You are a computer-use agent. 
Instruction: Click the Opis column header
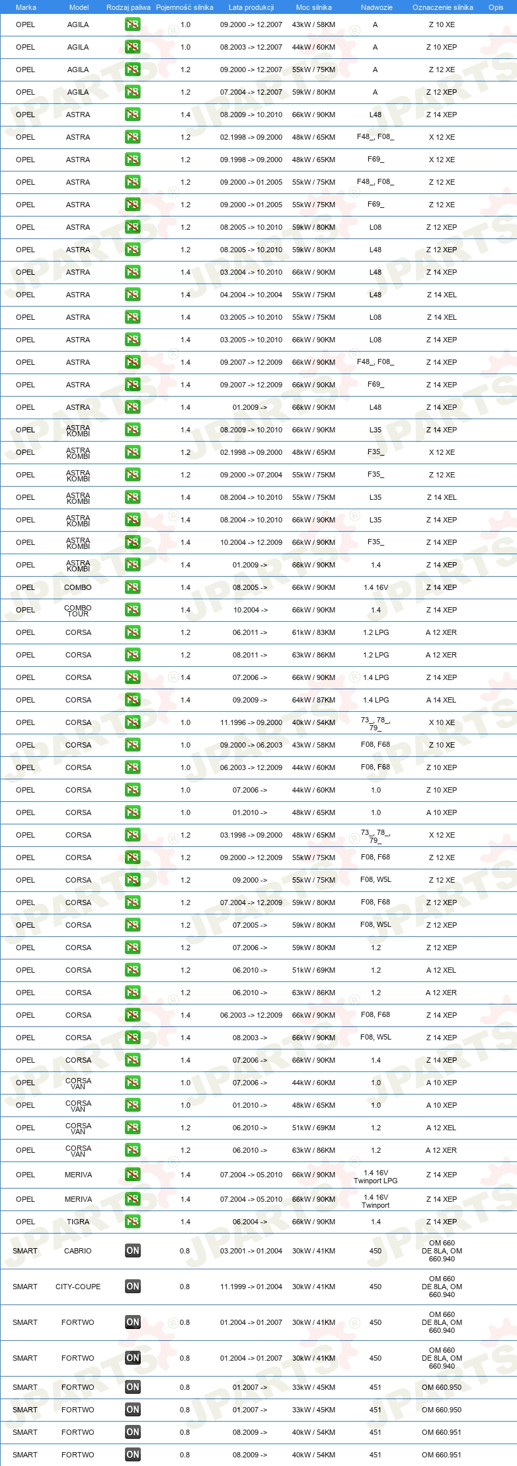[496, 7]
